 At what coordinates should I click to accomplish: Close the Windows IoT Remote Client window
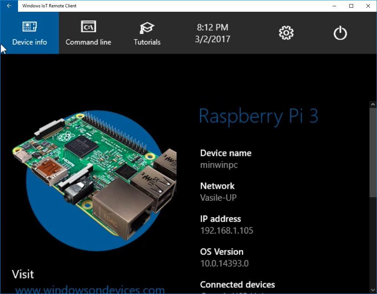[368, 6]
